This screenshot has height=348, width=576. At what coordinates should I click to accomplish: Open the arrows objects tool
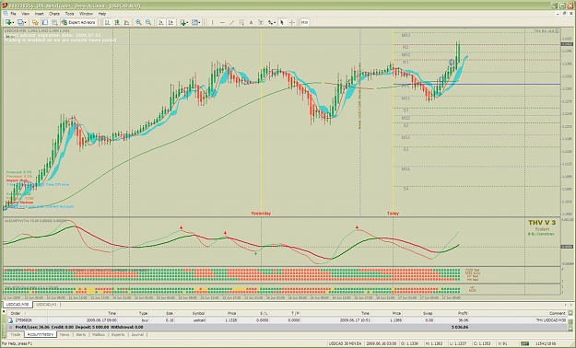click(270, 22)
